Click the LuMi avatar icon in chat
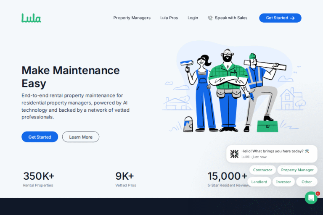This screenshot has height=215, width=323. (234, 154)
